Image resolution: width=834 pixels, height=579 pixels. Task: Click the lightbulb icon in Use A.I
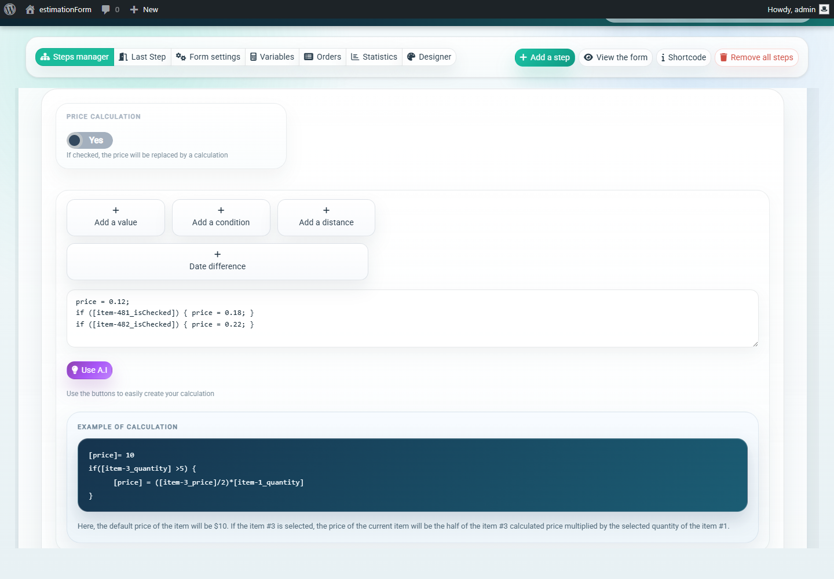coord(75,370)
